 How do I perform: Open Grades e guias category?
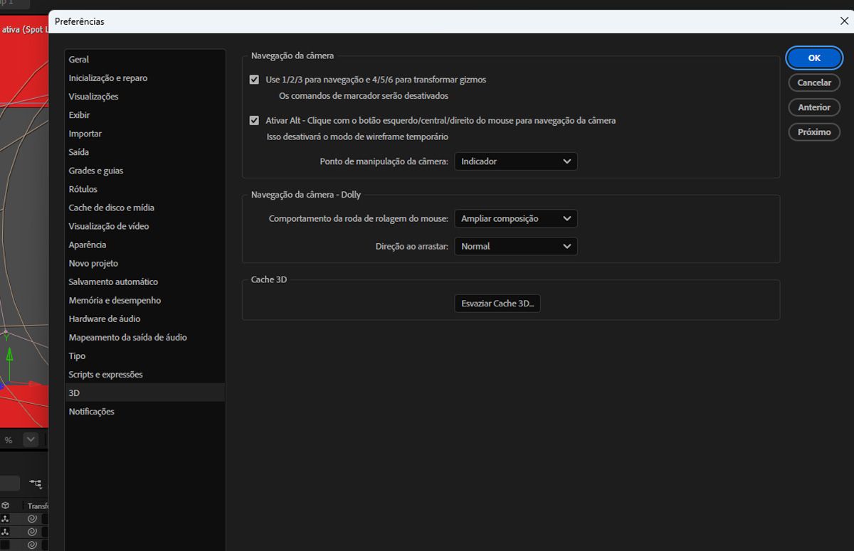pyautogui.click(x=144, y=171)
